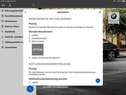Open the user profile icon
The image size is (126, 95).
tap(10, 5)
